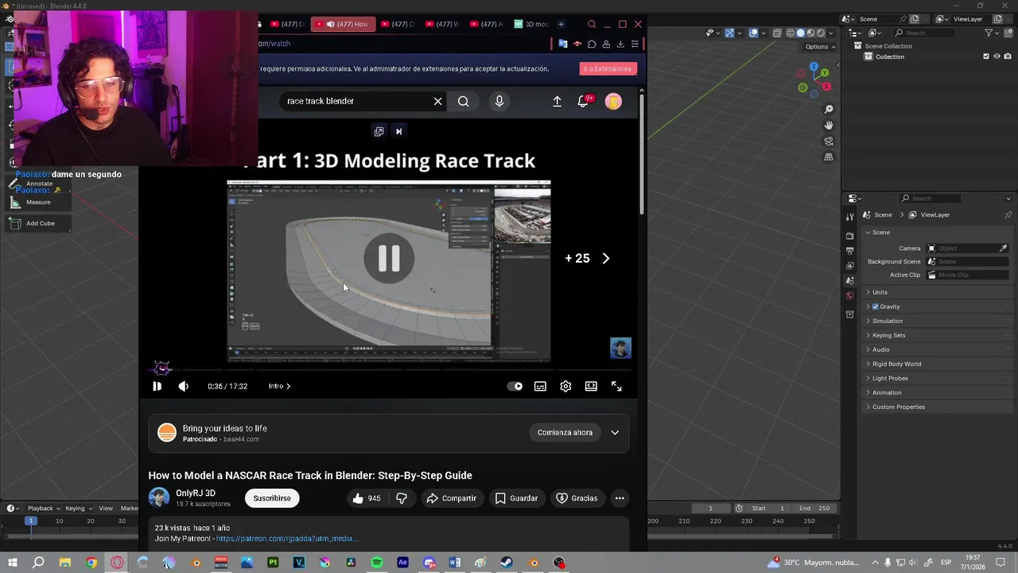Open YouTube notifications bell
The width and height of the screenshot is (1018, 573).
click(583, 101)
